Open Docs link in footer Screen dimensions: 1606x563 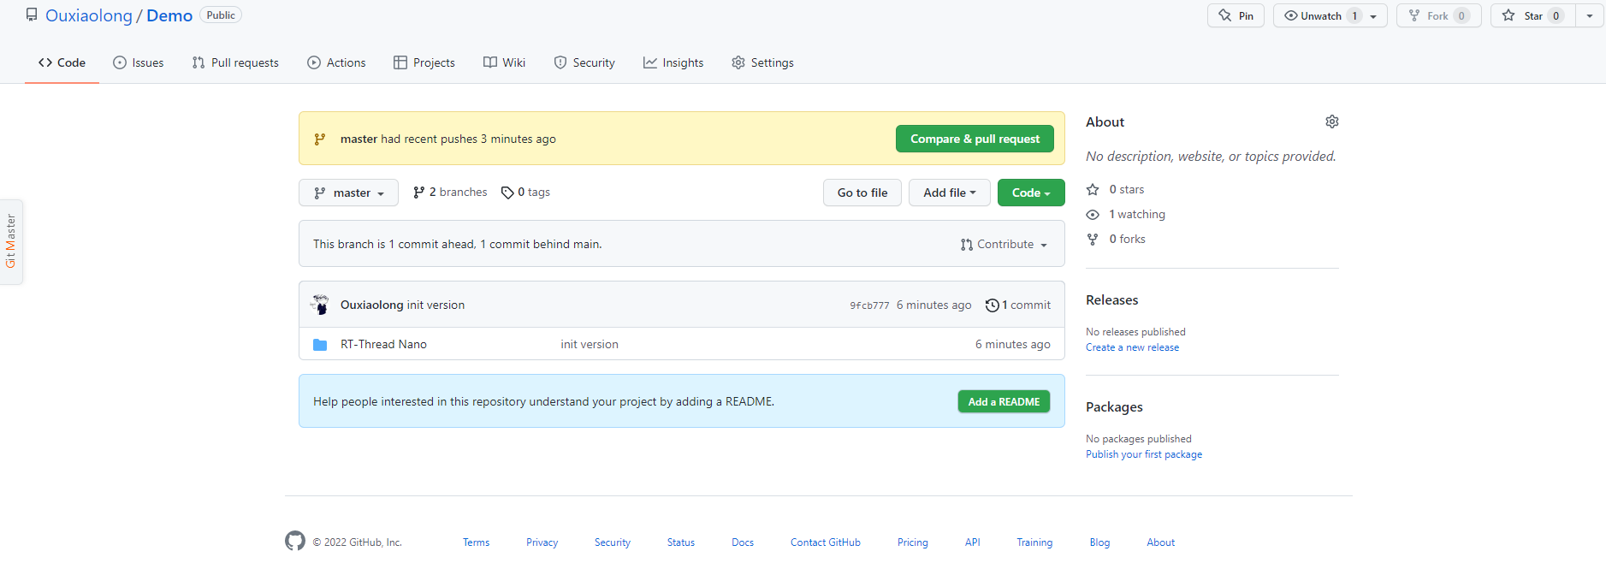743,542
